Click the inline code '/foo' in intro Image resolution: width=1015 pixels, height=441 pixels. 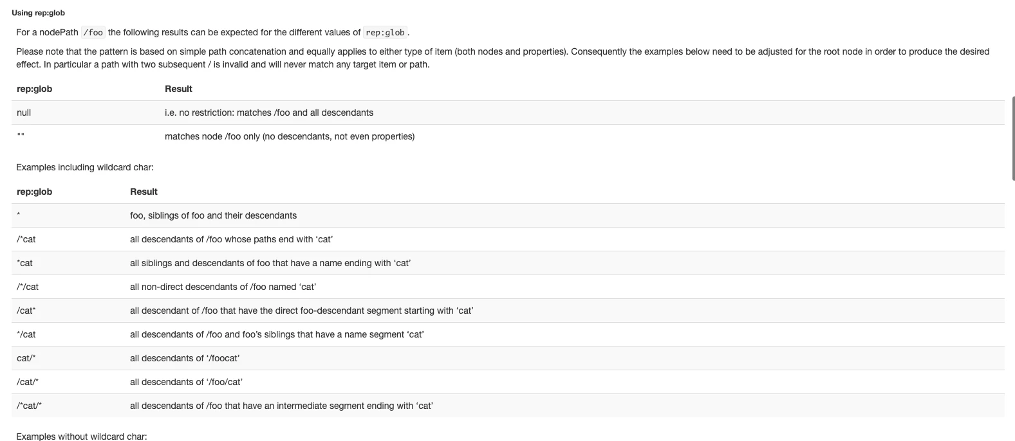point(93,32)
